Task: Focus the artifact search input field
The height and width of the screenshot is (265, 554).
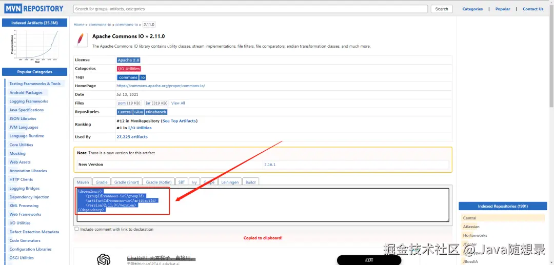Action: coord(250,9)
